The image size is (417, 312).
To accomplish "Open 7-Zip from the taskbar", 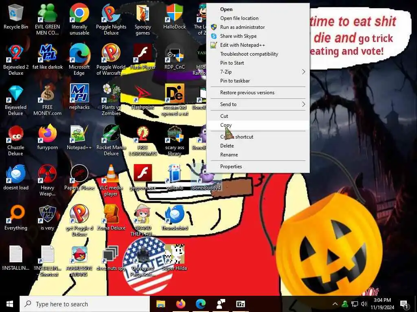I will pyautogui.click(x=240, y=304).
